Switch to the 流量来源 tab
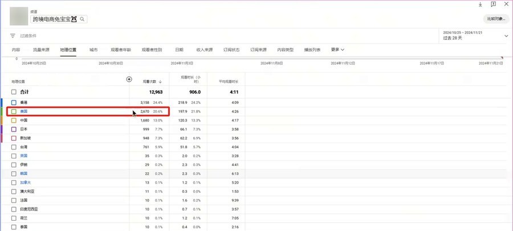 coord(41,50)
